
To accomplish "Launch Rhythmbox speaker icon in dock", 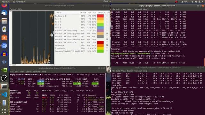I will (4, 29).
